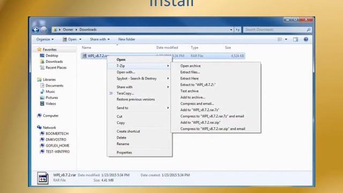Toggle the preview pane icon
This screenshot has height=193, width=343.
coord(295,39)
